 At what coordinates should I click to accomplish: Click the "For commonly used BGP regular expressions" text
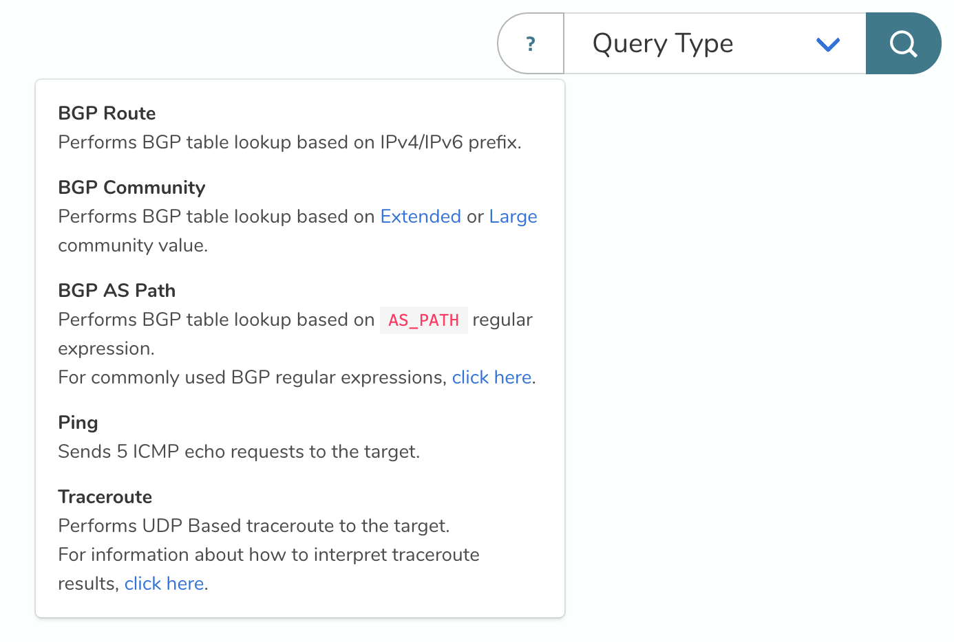[x=252, y=377]
